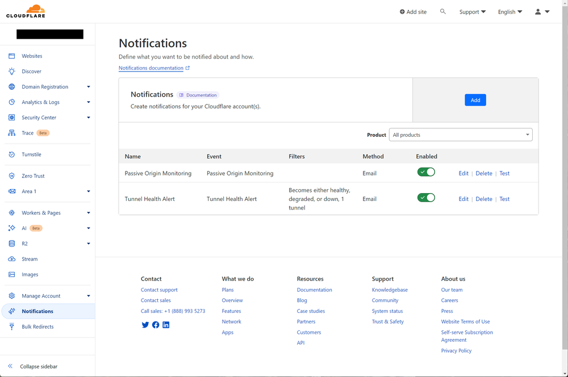The image size is (568, 377).
Task: Click the Zero Trust shield icon
Action: coord(11,176)
